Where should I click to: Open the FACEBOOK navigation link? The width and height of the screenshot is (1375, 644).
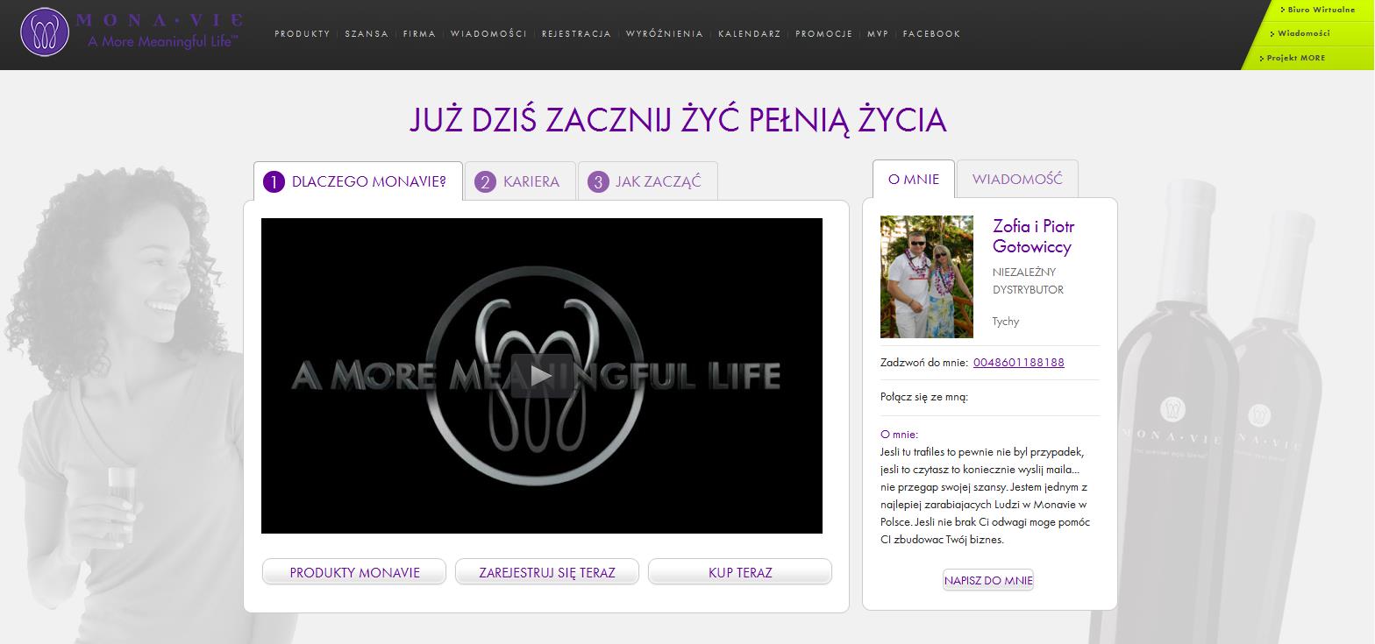(931, 34)
